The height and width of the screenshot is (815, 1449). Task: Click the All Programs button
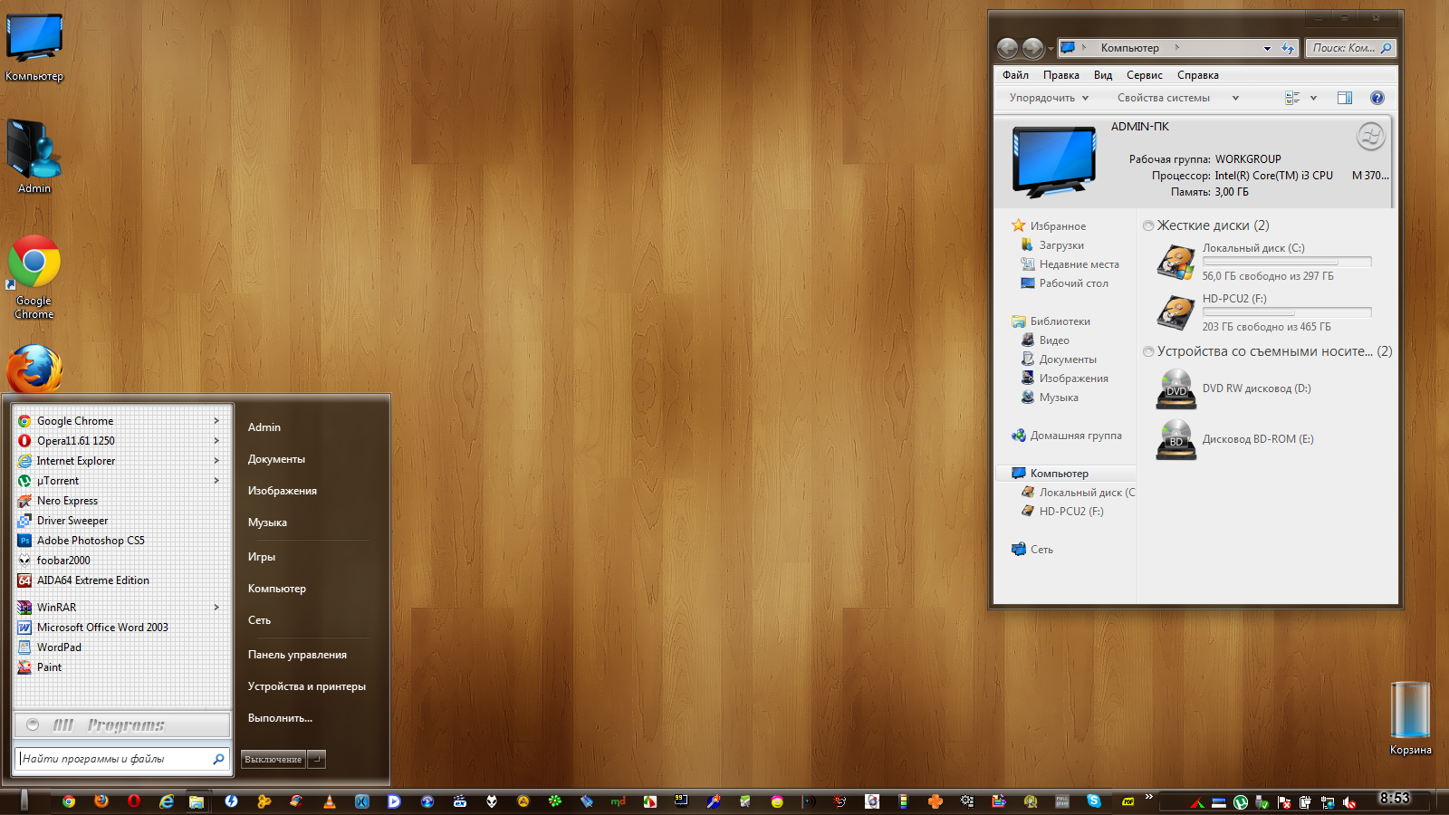(x=122, y=725)
